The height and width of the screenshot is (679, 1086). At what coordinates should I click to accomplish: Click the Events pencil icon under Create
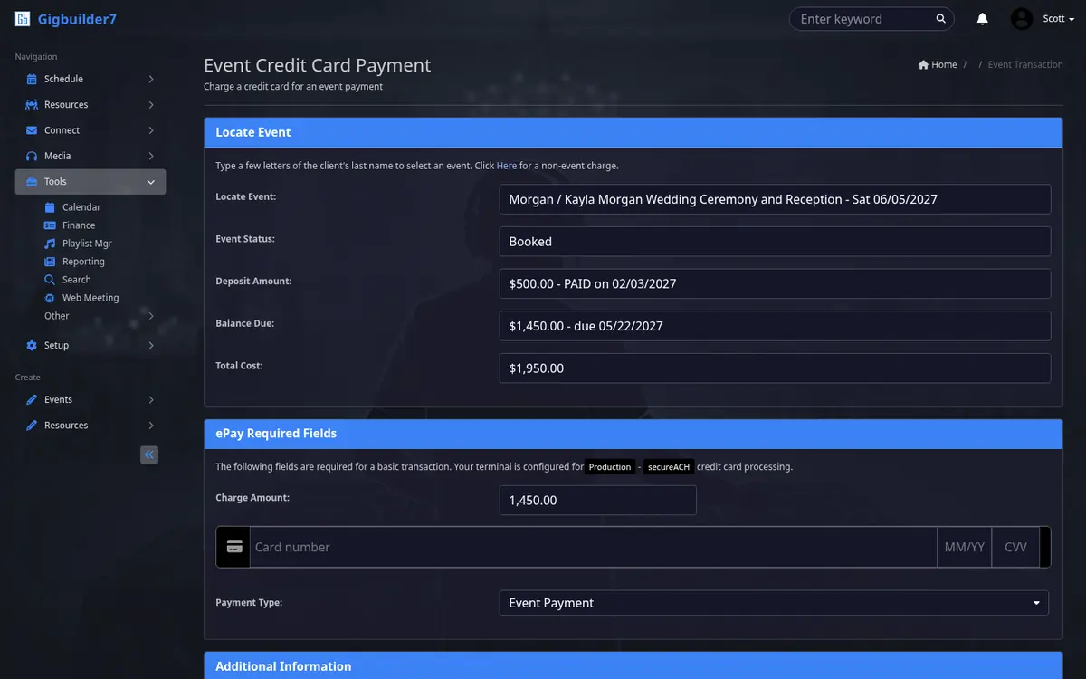(x=32, y=400)
